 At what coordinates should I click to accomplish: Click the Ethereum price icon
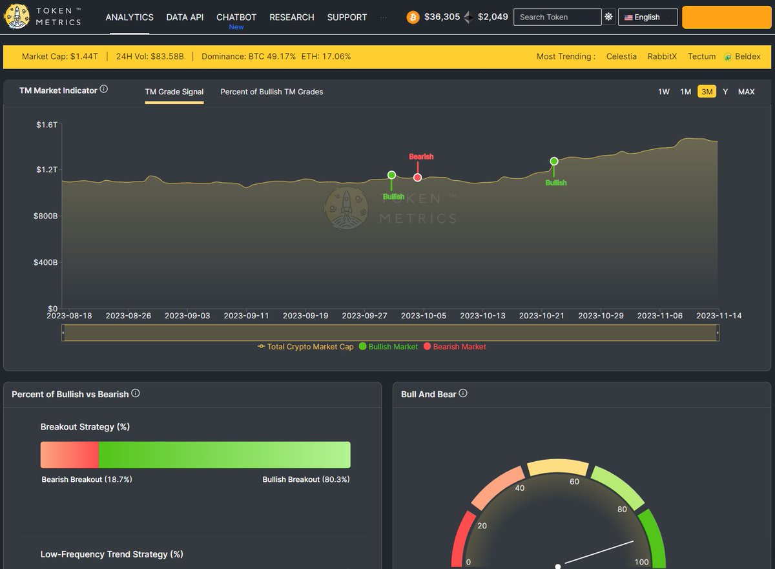click(x=469, y=17)
